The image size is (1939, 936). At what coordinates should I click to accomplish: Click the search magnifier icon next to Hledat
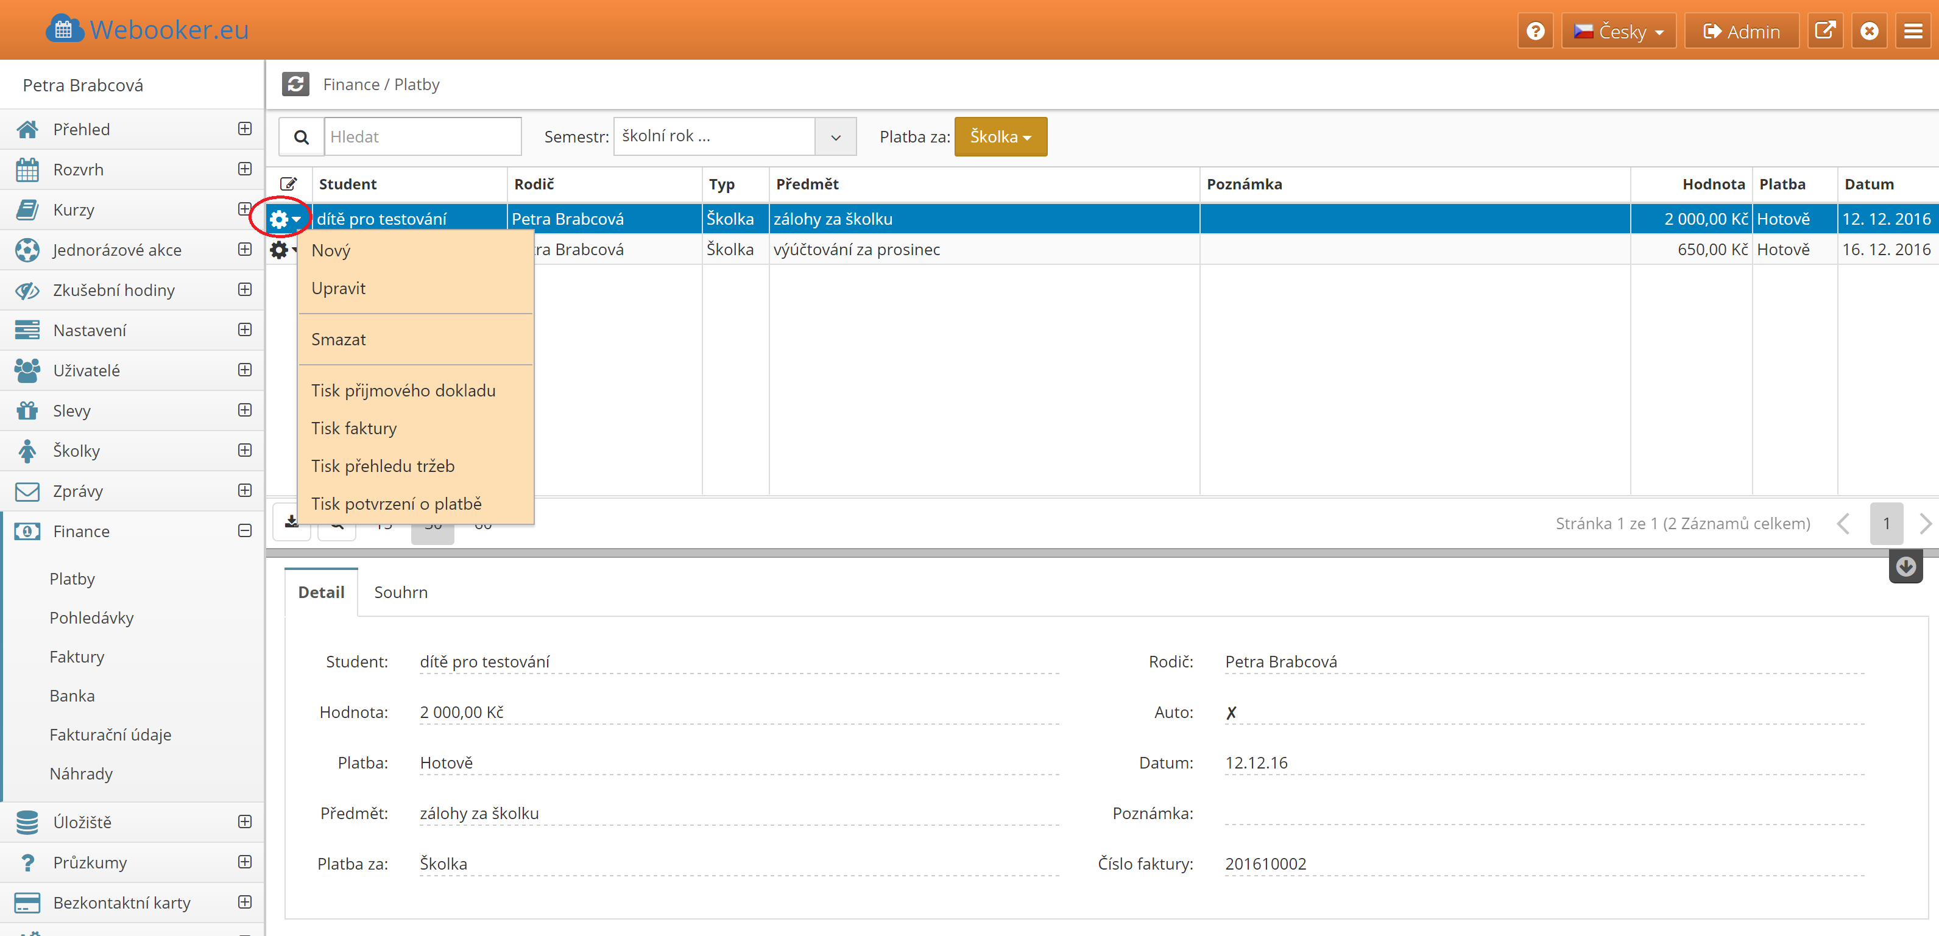[x=301, y=137]
